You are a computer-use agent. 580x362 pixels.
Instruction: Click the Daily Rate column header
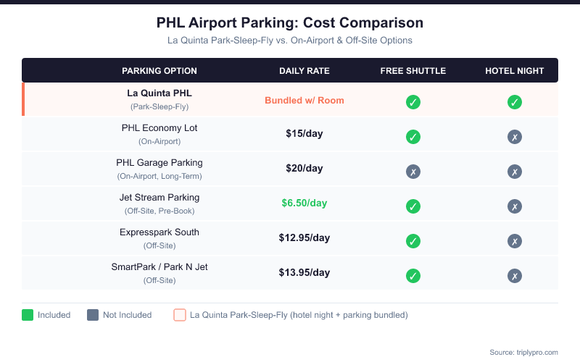(304, 71)
